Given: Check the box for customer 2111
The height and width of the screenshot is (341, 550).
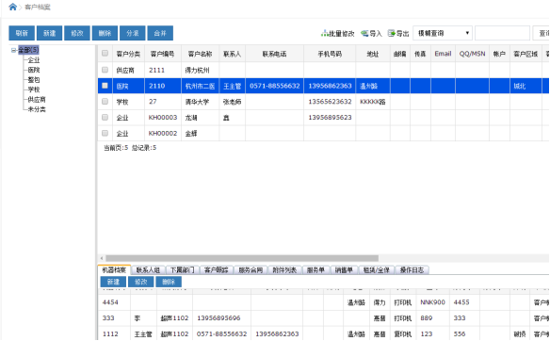Looking at the screenshot, I should [x=105, y=70].
